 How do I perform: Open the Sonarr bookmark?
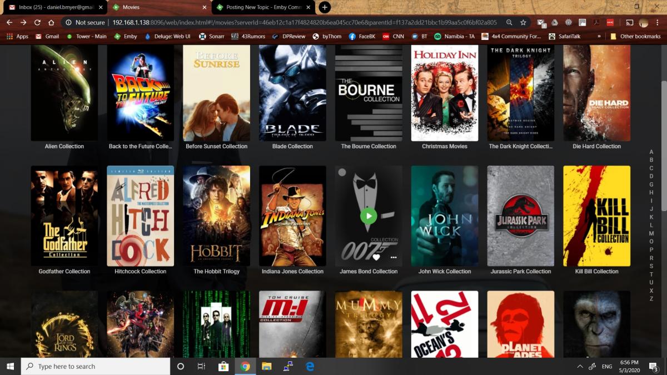[x=212, y=36]
